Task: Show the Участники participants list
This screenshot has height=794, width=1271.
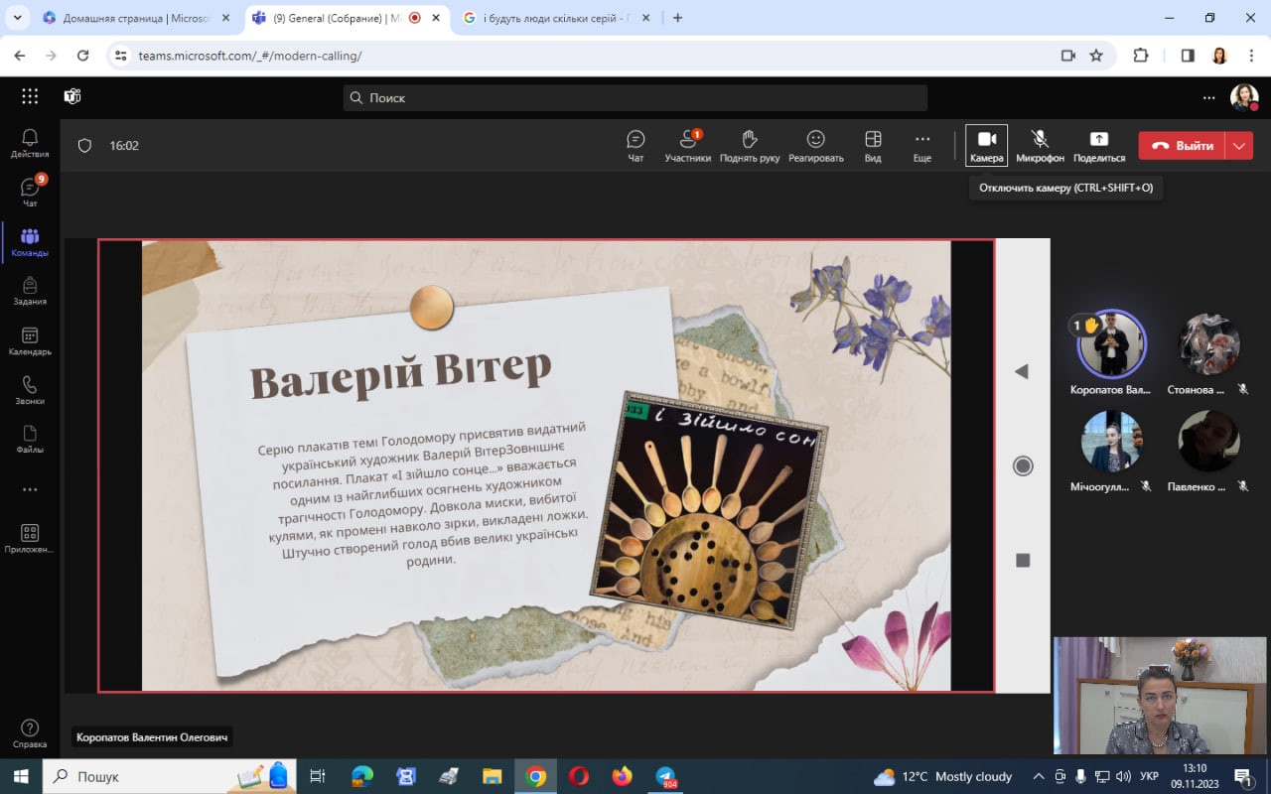Action: [687, 145]
